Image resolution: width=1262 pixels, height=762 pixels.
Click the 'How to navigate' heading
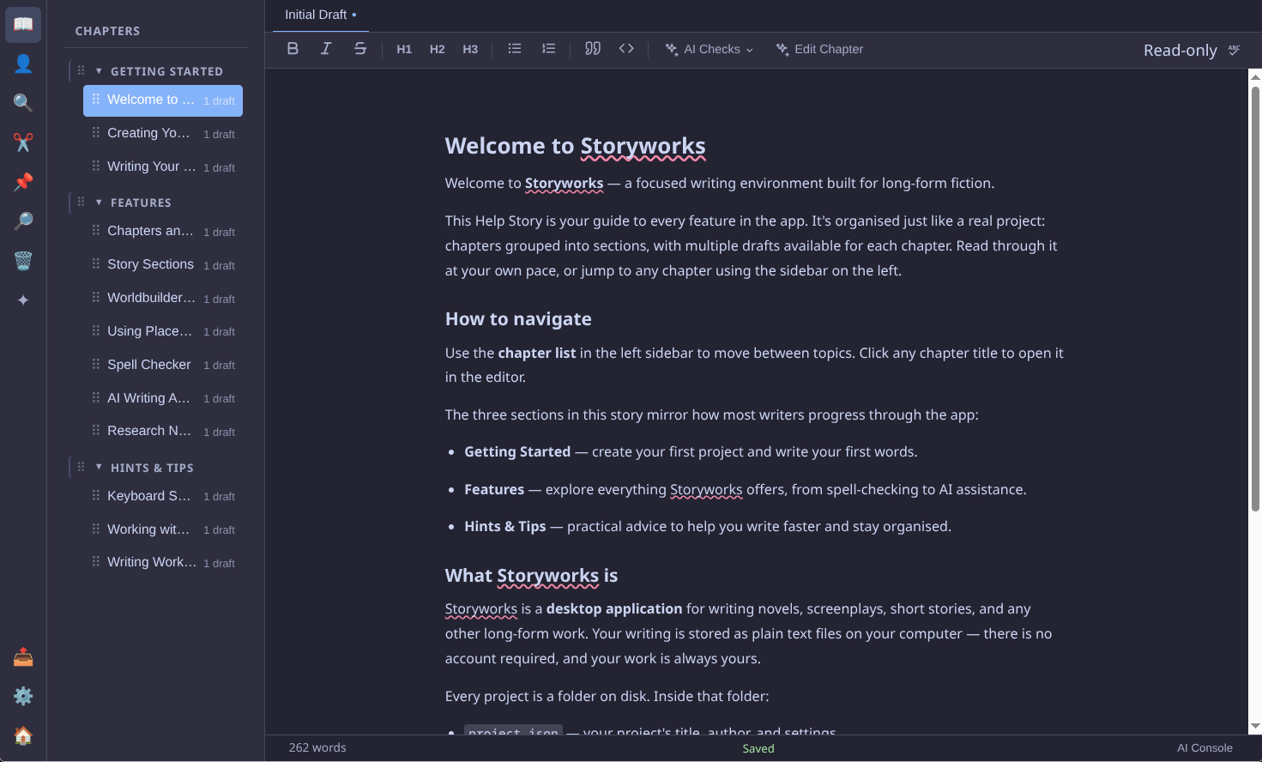518,319
